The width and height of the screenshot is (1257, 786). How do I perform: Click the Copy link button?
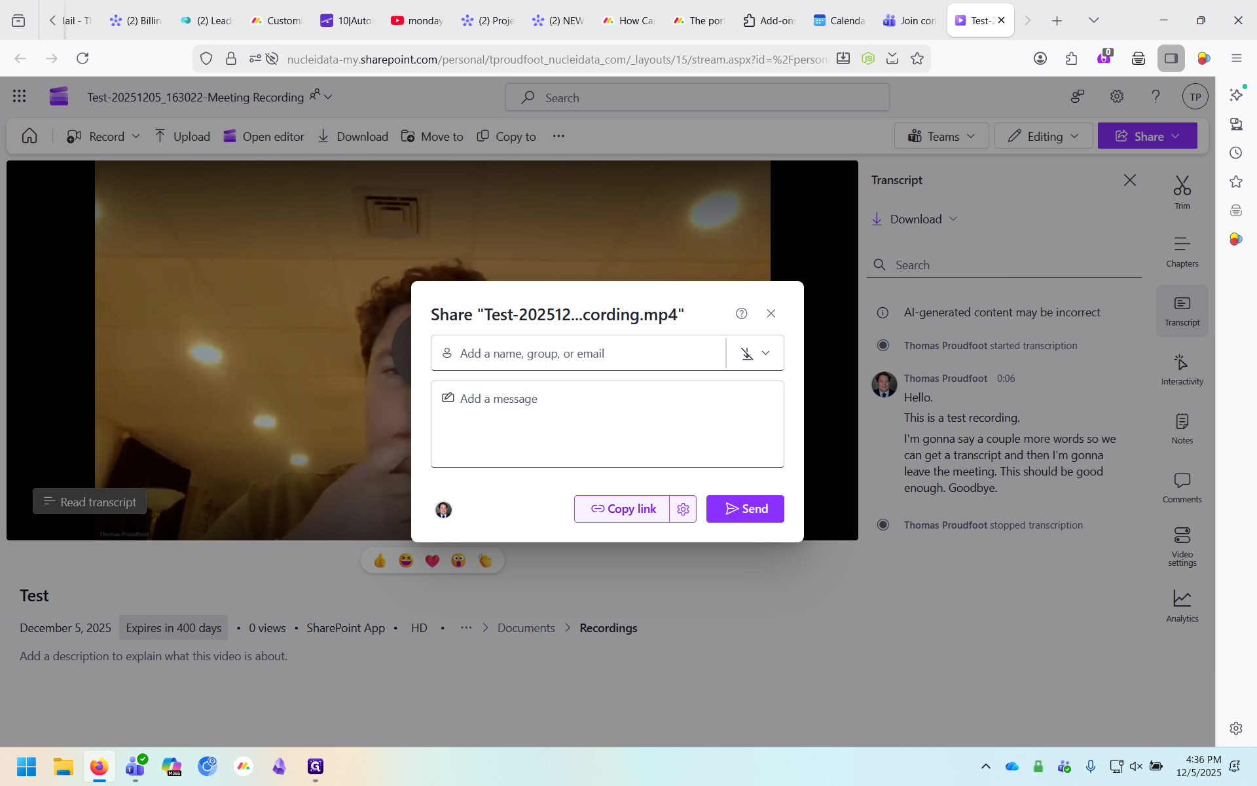[622, 509]
